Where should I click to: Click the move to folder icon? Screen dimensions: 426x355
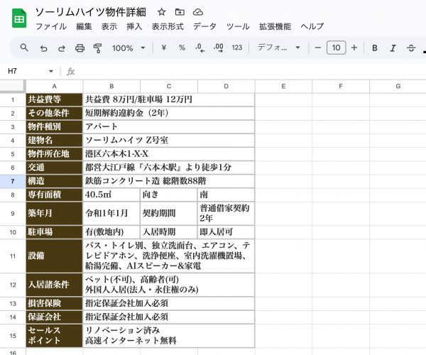click(180, 12)
